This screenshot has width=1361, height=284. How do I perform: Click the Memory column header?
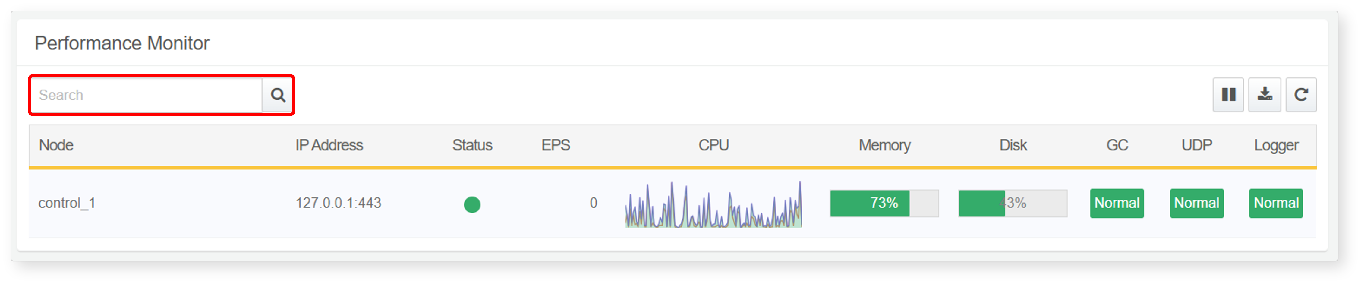[884, 145]
